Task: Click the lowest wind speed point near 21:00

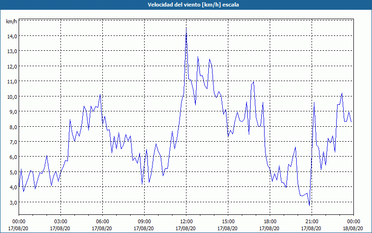Action: [x=309, y=206]
